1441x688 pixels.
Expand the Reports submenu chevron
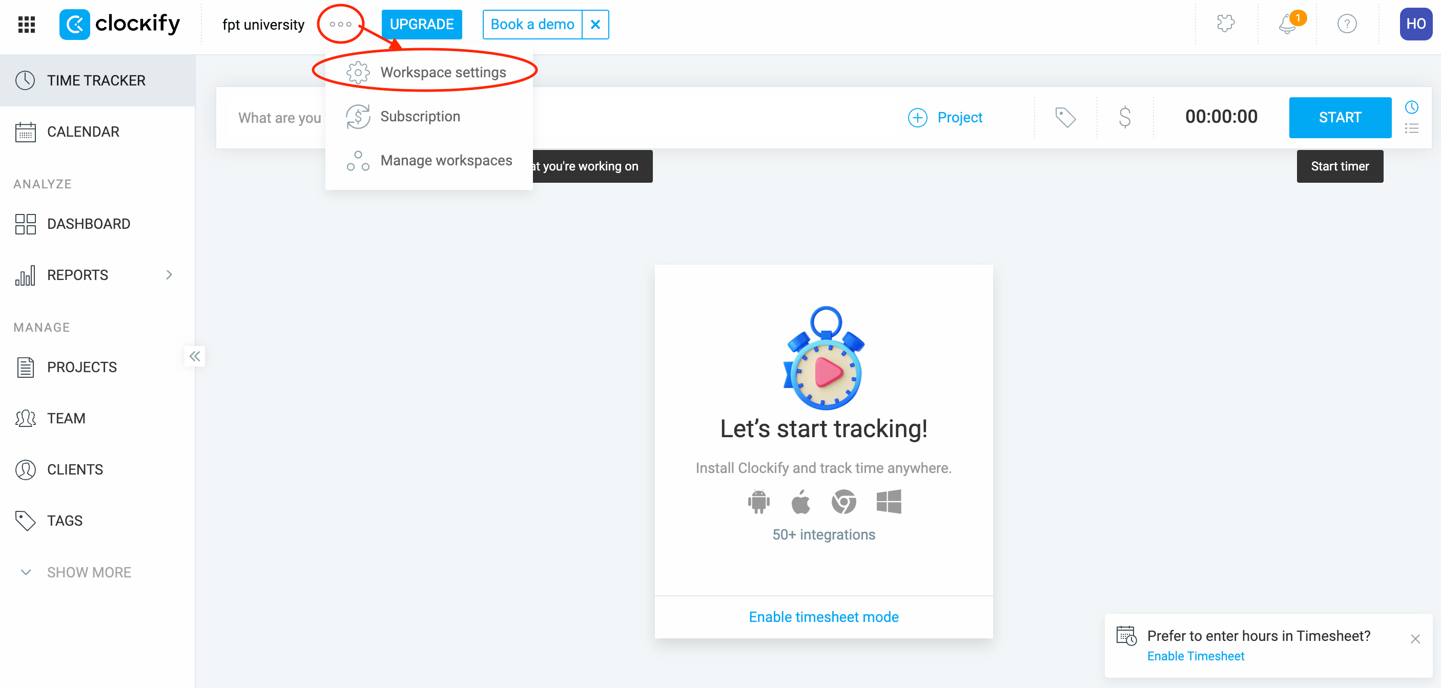(x=170, y=275)
